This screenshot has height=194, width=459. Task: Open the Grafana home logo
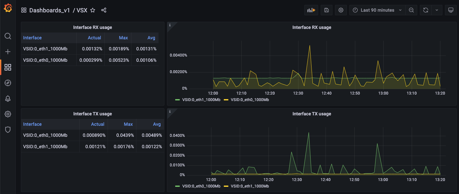point(8,8)
